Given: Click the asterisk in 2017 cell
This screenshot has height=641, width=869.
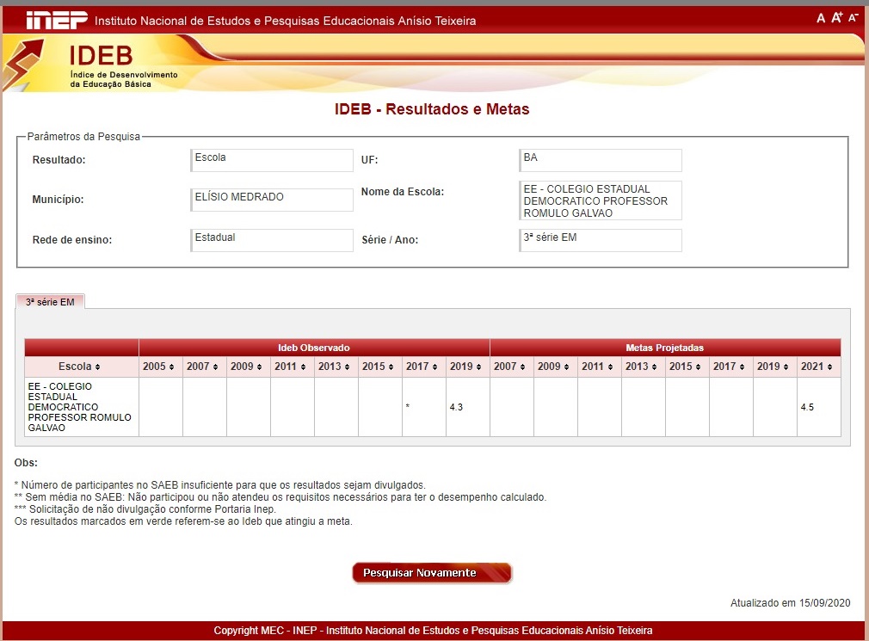Looking at the screenshot, I should coord(407,407).
